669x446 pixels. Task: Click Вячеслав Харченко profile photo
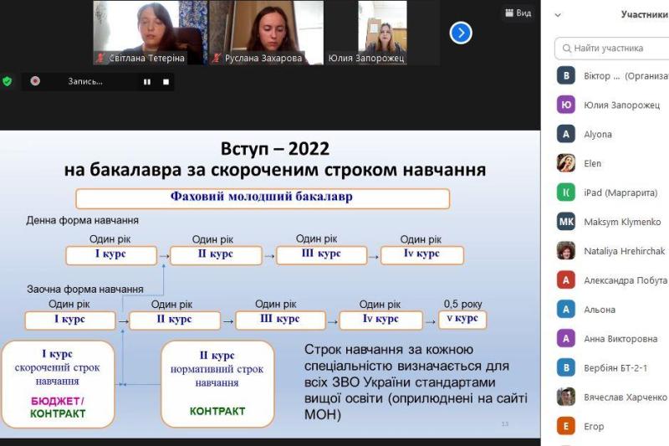[566, 397]
